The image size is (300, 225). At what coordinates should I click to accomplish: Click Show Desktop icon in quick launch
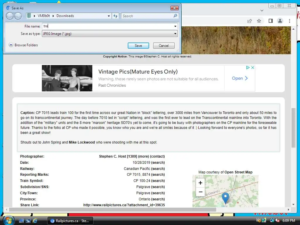click(21, 221)
